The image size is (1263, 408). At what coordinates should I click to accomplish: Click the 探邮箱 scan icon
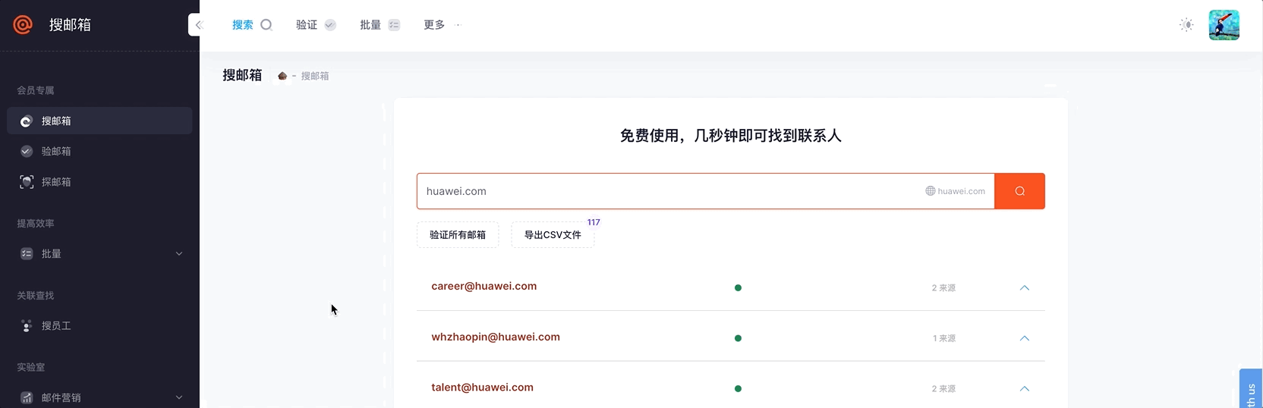coord(27,182)
